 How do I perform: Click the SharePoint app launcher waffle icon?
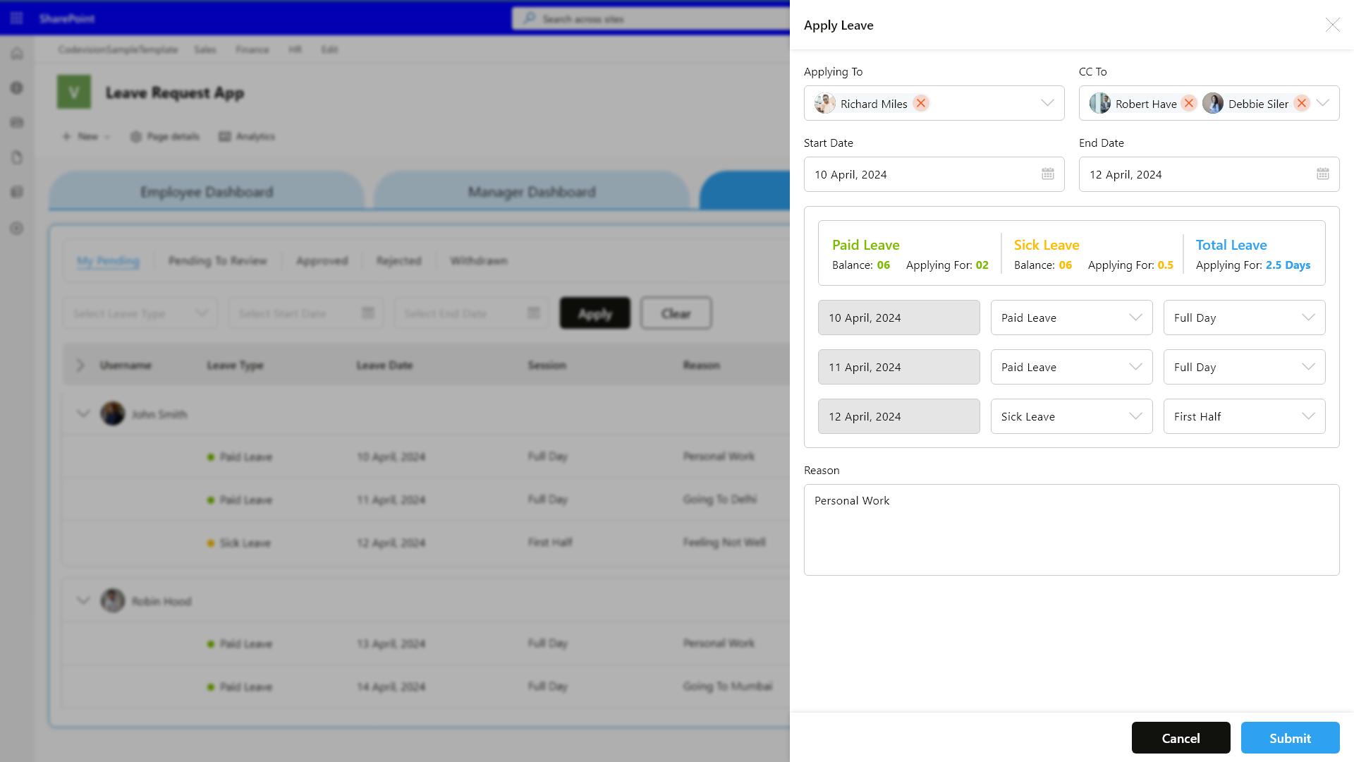click(16, 18)
